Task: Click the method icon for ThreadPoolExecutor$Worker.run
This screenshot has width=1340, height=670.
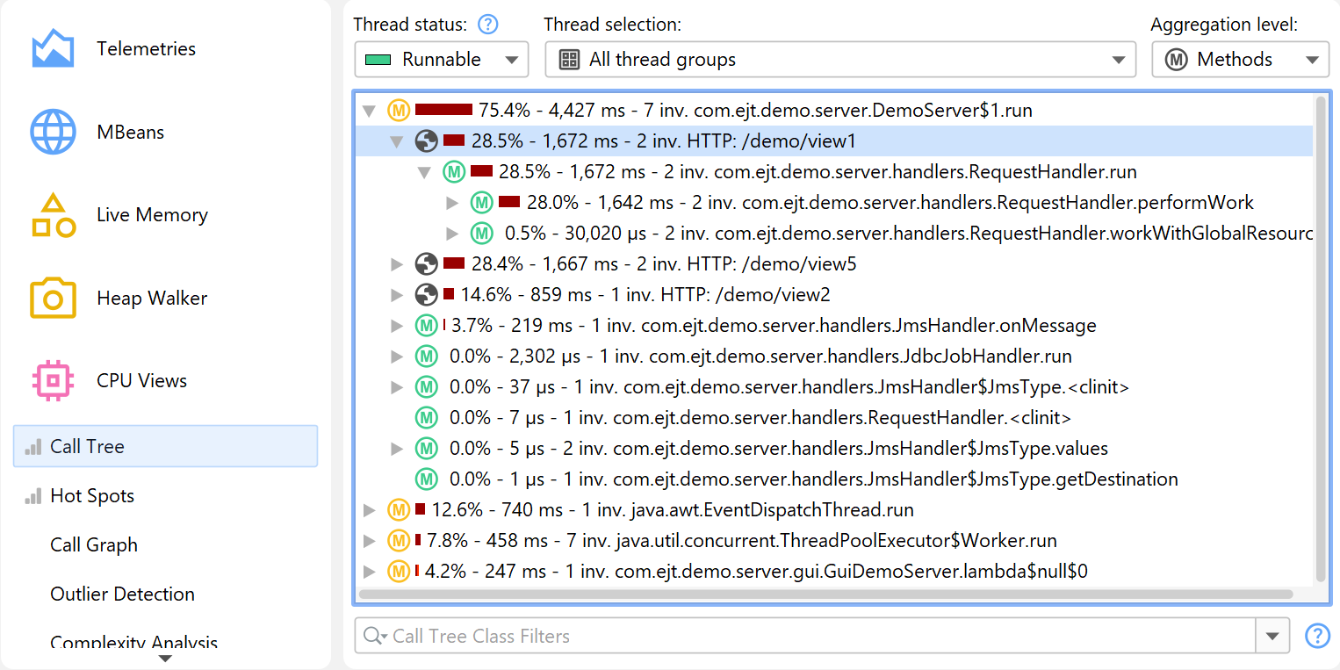Action: click(399, 540)
